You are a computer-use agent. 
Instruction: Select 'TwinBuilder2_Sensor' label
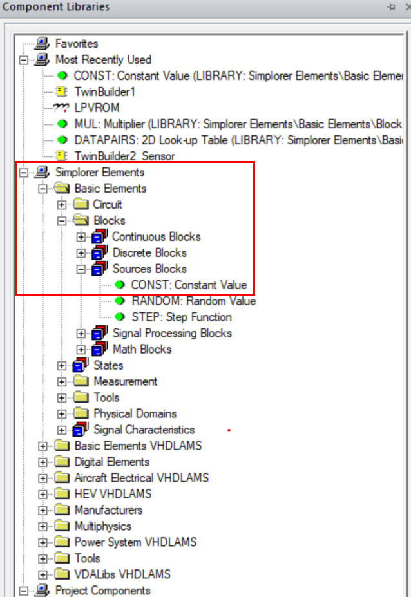pyautogui.click(x=125, y=156)
